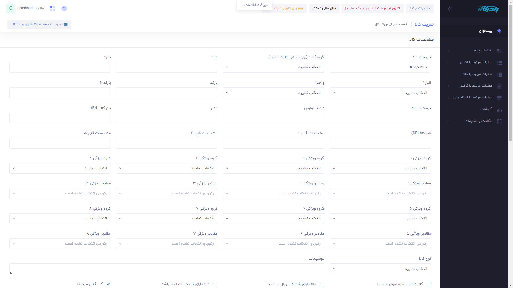This screenshot has height=288, width=513.
Task: Open the گروه ویژگی ۳ dropdown
Action: click(x=167, y=168)
